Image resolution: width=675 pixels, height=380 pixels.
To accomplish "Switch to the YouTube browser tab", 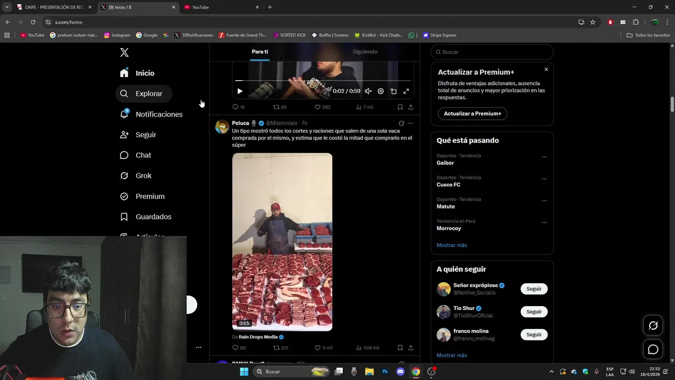I will click(220, 7).
